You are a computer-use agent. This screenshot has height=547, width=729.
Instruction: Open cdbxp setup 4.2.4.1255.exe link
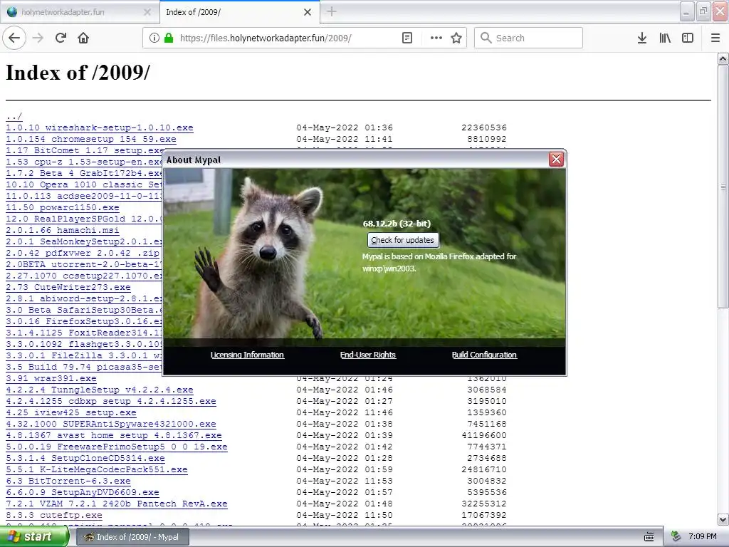pyautogui.click(x=111, y=402)
